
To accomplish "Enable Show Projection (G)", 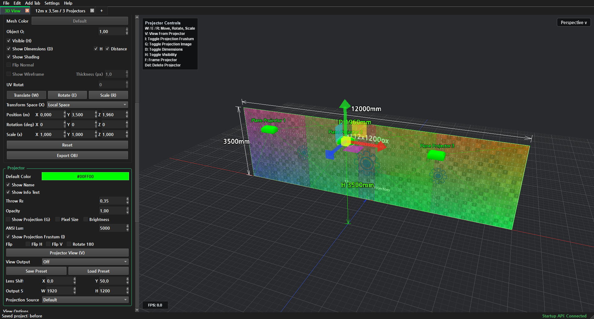I will [x=8, y=219].
